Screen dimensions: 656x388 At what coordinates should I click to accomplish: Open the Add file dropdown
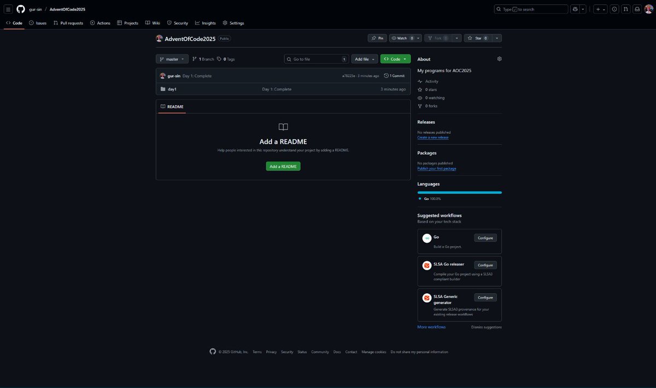365,59
